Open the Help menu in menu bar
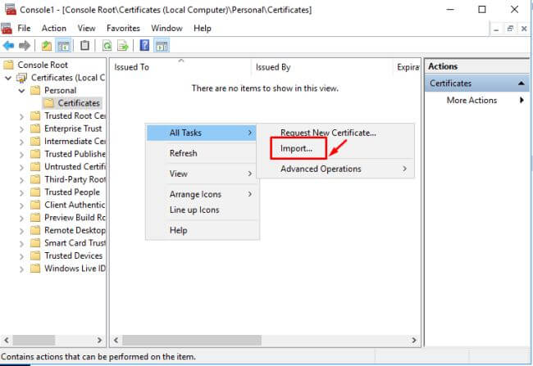This screenshot has height=366, width=533. 203,28
